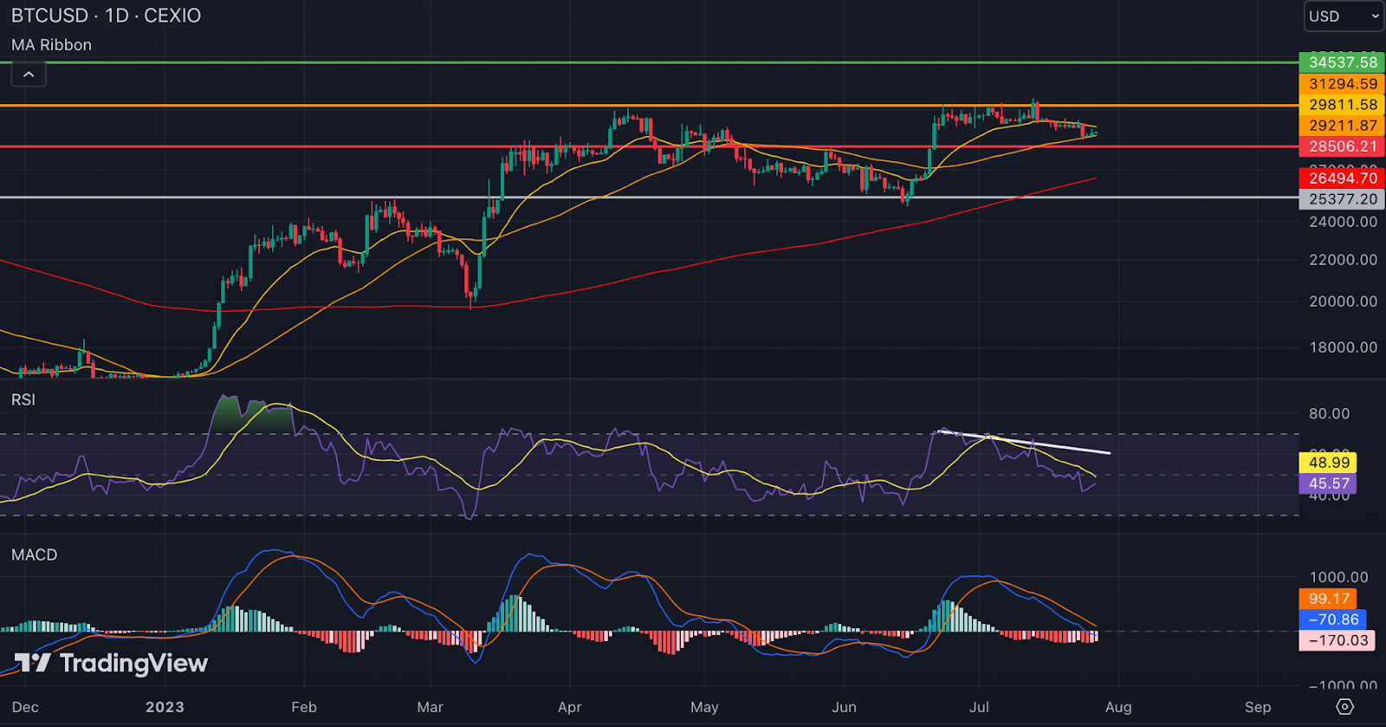The width and height of the screenshot is (1386, 727).
Task: Select the RSI indicator label
Action: click(23, 399)
